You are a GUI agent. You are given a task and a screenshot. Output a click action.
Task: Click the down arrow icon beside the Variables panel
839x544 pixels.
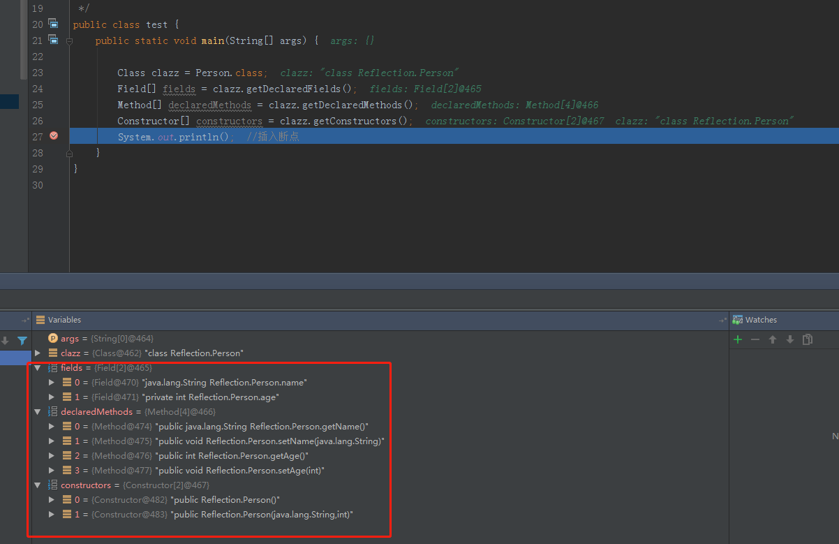click(6, 341)
